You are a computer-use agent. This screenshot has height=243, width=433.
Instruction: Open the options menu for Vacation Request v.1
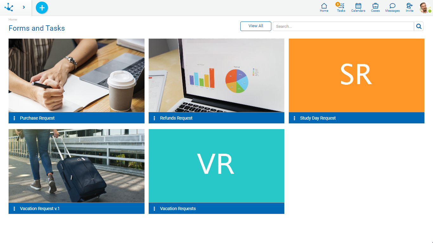14,209
